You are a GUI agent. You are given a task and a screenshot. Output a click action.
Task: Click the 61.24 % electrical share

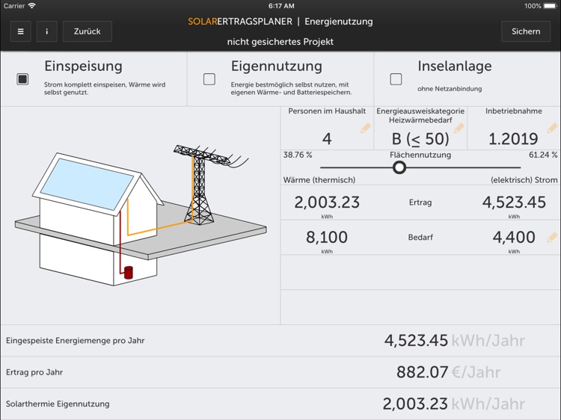click(x=543, y=155)
